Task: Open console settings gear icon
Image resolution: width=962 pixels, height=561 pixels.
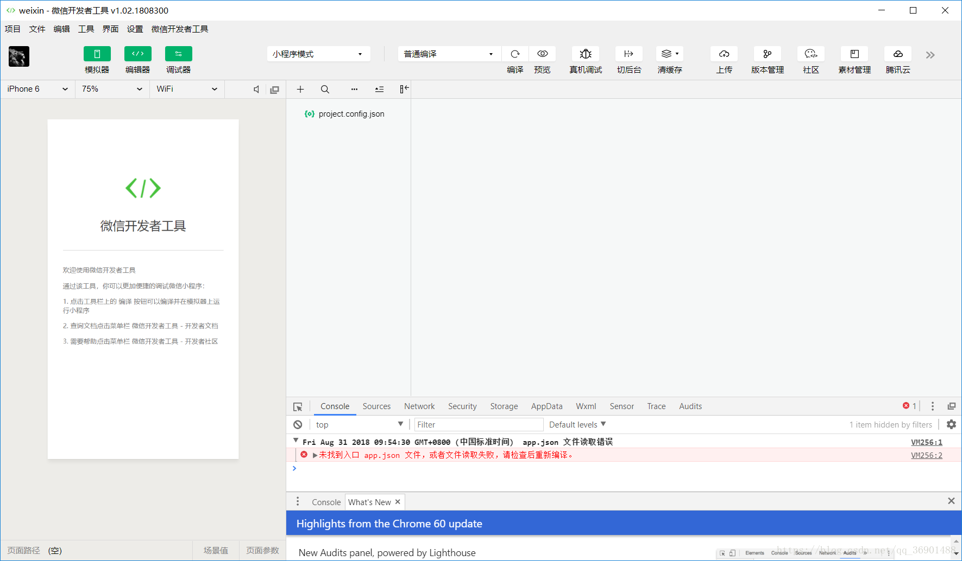Action: (x=951, y=424)
